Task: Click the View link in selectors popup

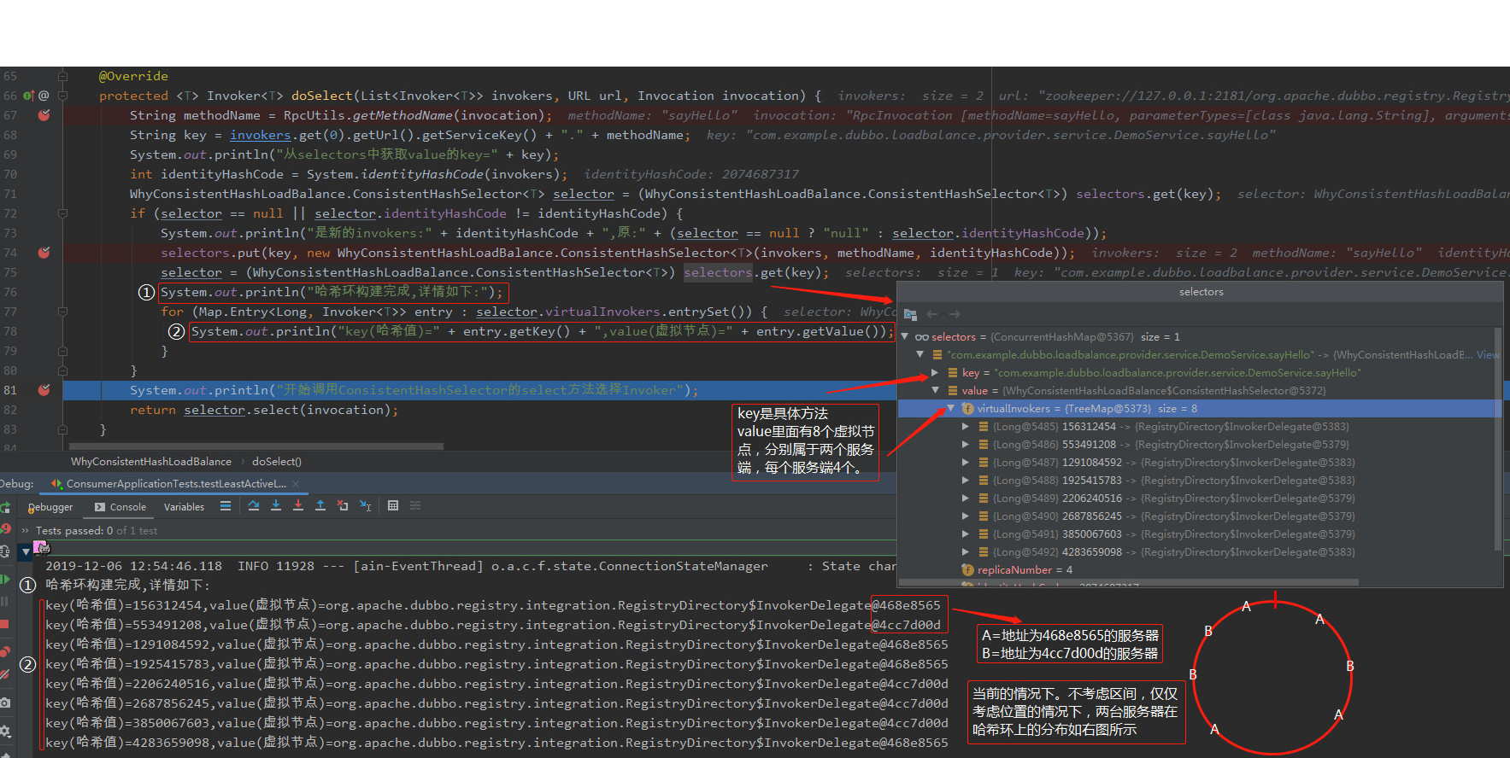Action: (x=1488, y=354)
